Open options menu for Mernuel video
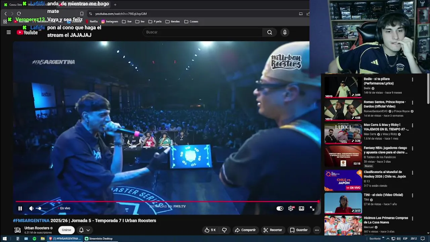Screen dimensions: 430x242 [x=413, y=218]
